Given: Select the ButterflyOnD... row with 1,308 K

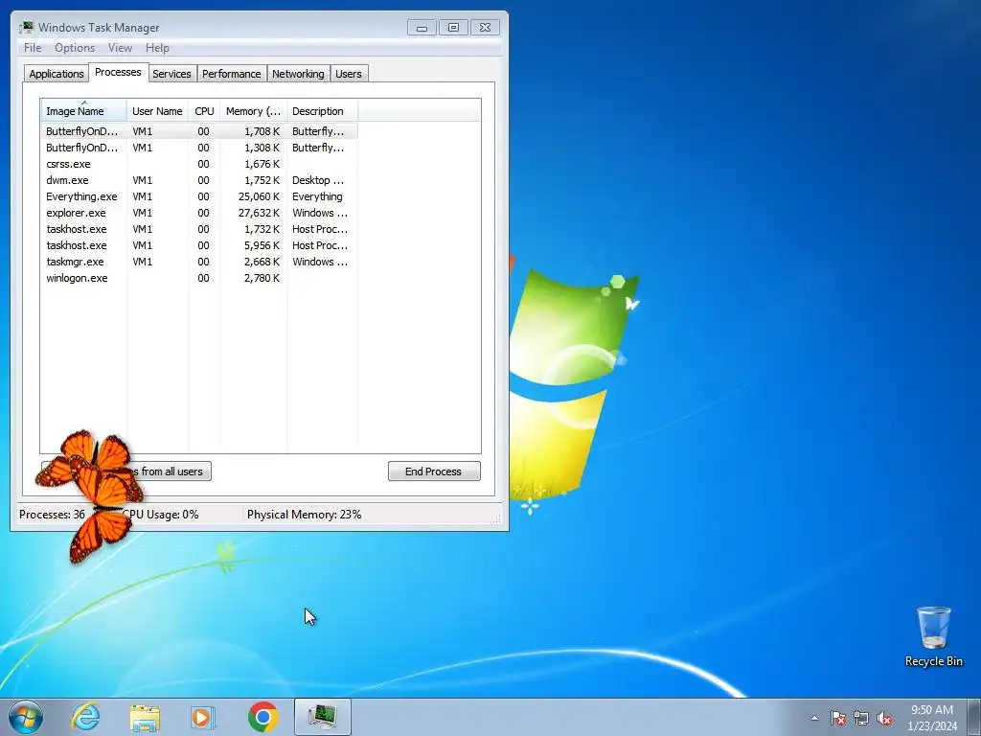Looking at the screenshot, I should (x=199, y=148).
